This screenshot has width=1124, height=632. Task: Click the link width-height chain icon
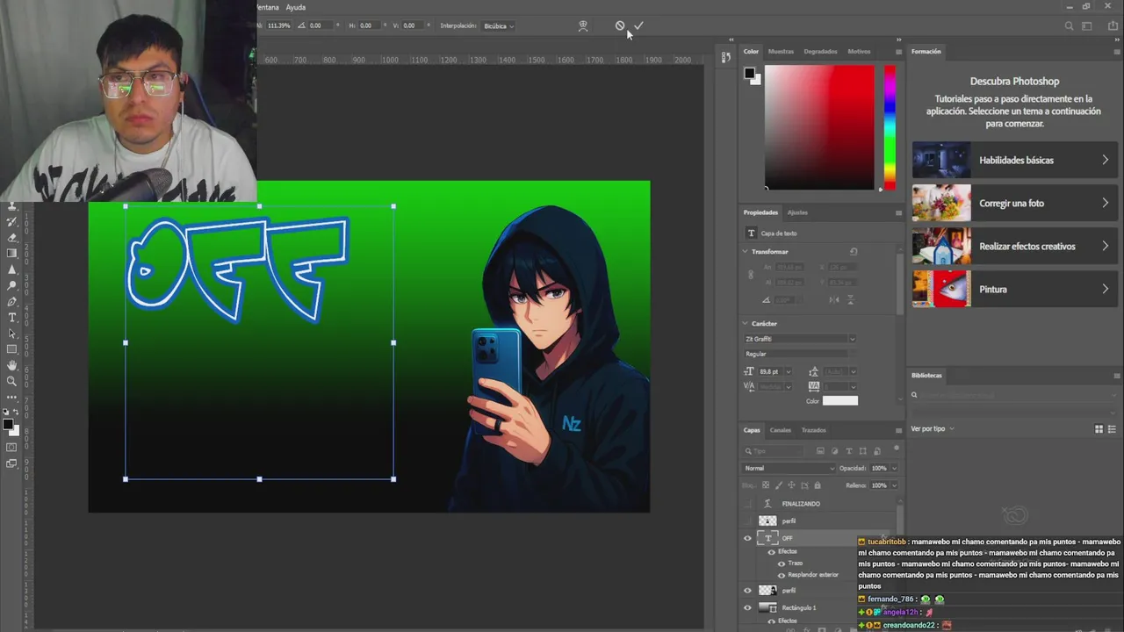pyautogui.click(x=751, y=274)
